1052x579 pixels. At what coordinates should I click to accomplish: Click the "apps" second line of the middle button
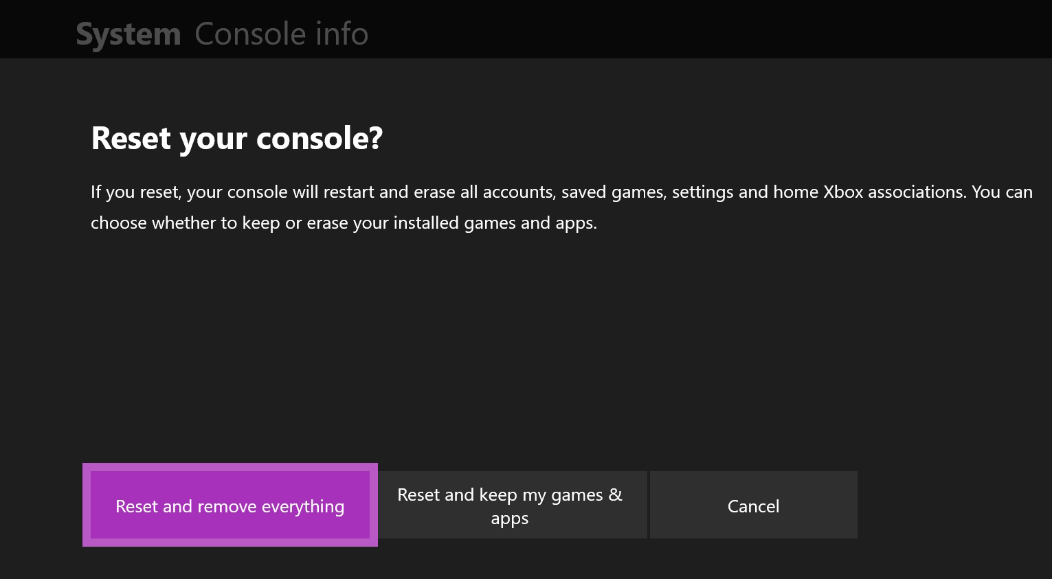coord(509,519)
